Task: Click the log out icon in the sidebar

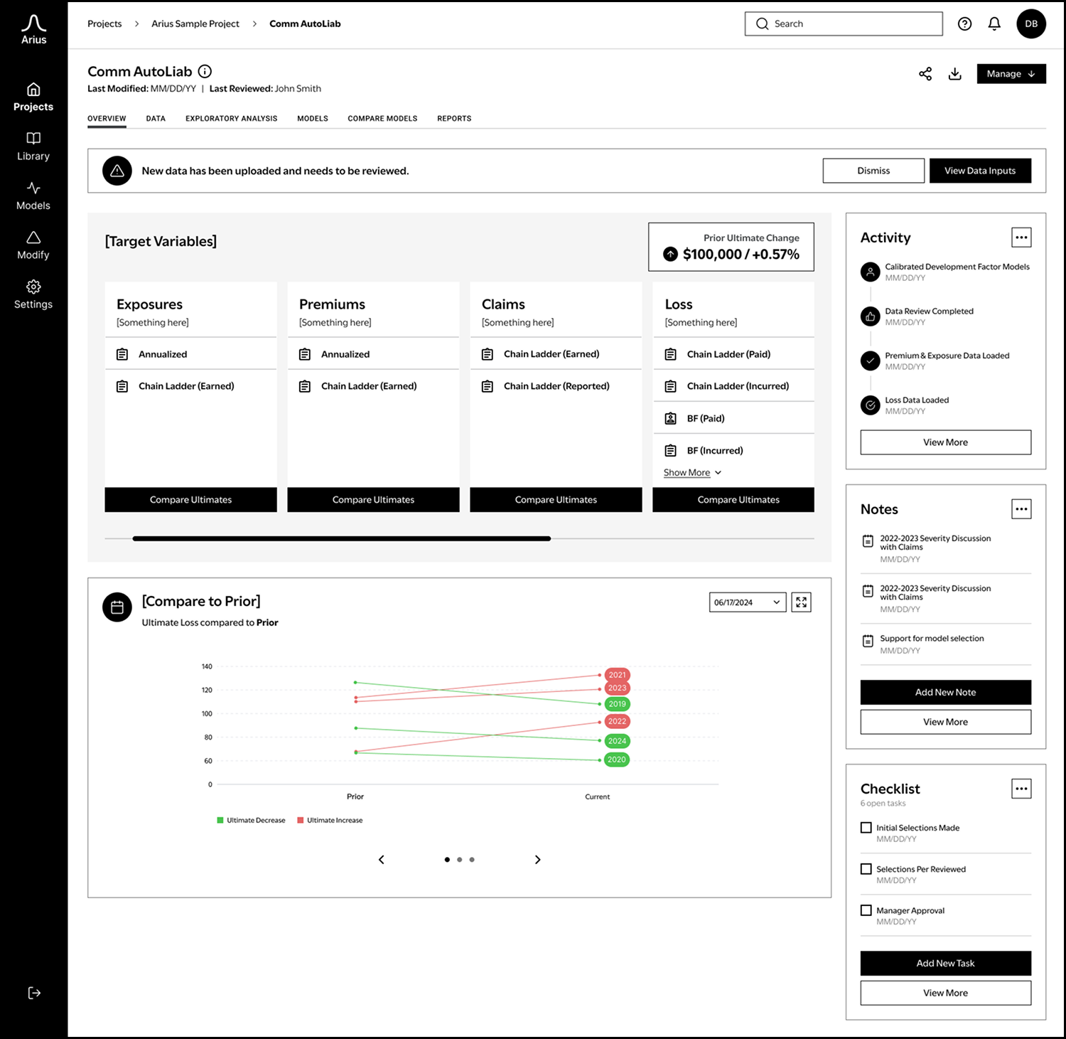Action: (34, 993)
